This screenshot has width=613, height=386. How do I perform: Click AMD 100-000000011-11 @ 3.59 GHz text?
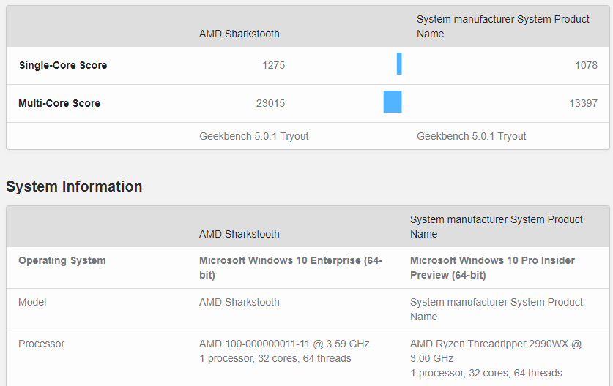[x=284, y=344]
